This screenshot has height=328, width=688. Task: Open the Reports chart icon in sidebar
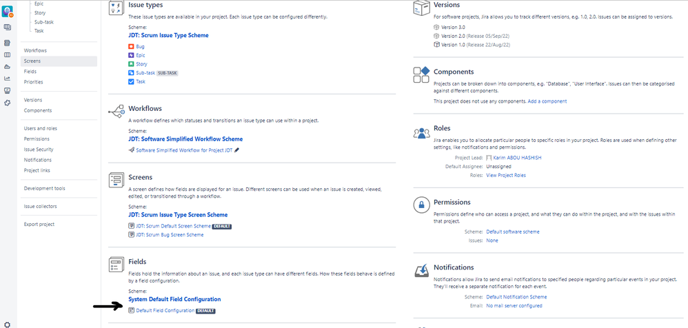coord(7,79)
